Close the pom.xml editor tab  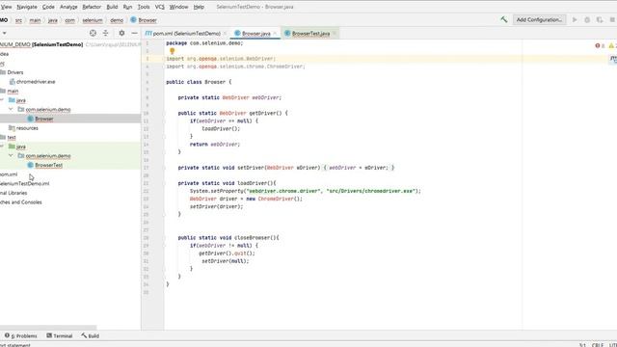coord(225,34)
